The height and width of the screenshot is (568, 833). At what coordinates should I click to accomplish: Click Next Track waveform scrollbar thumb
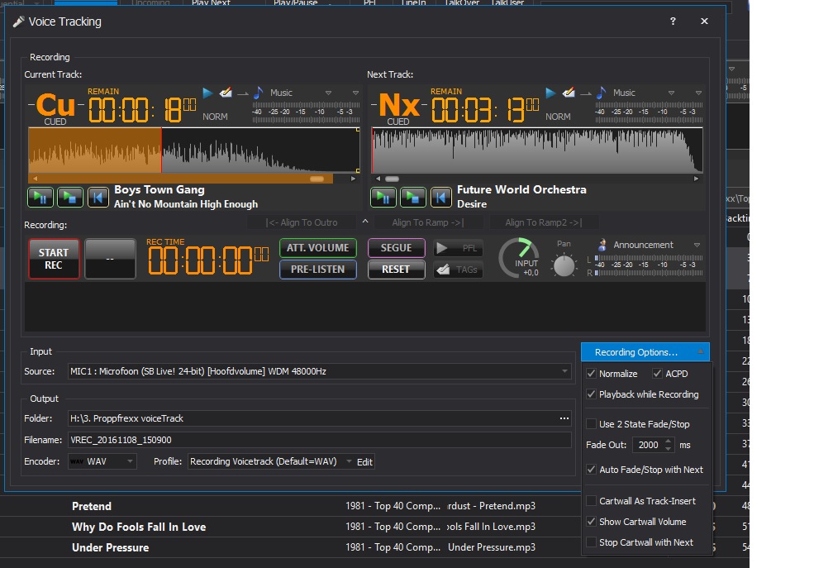(392, 179)
